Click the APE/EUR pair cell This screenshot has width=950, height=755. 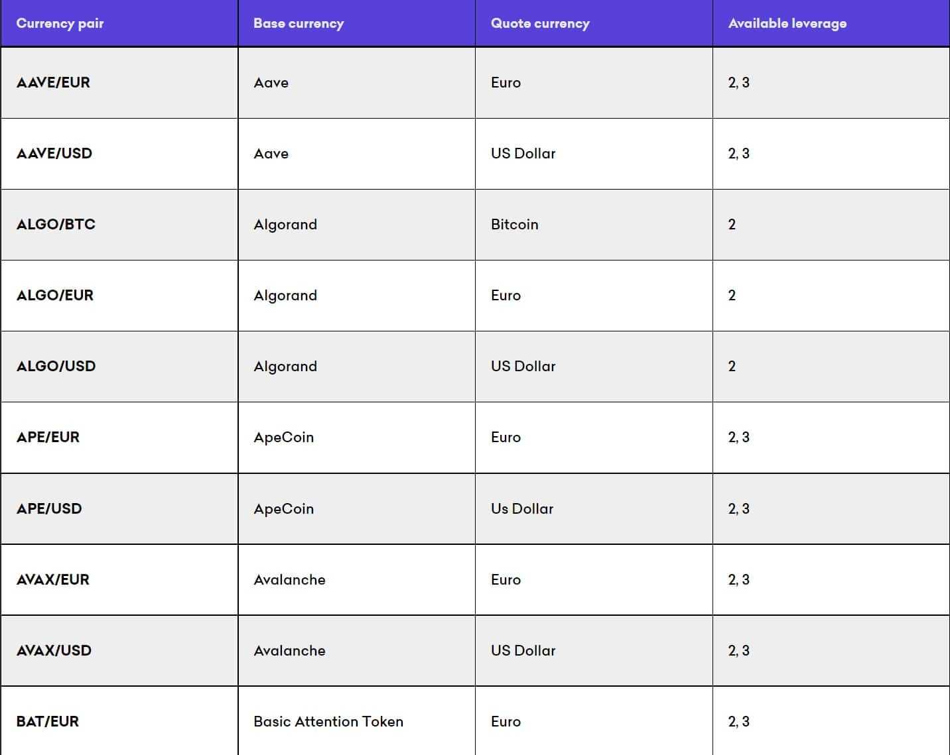48,437
